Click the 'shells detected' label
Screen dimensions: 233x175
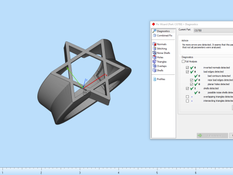211,88
